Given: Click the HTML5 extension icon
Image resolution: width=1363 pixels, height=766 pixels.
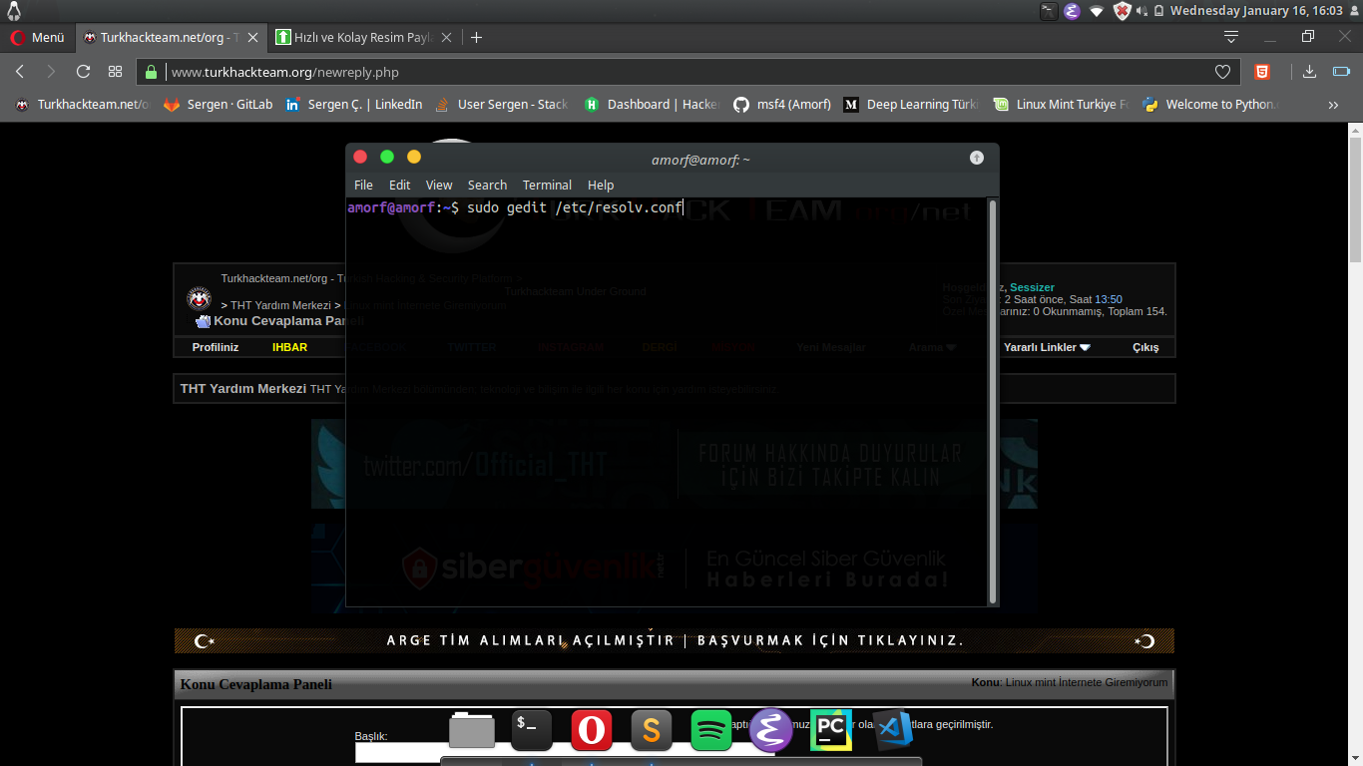Looking at the screenshot, I should pyautogui.click(x=1262, y=72).
